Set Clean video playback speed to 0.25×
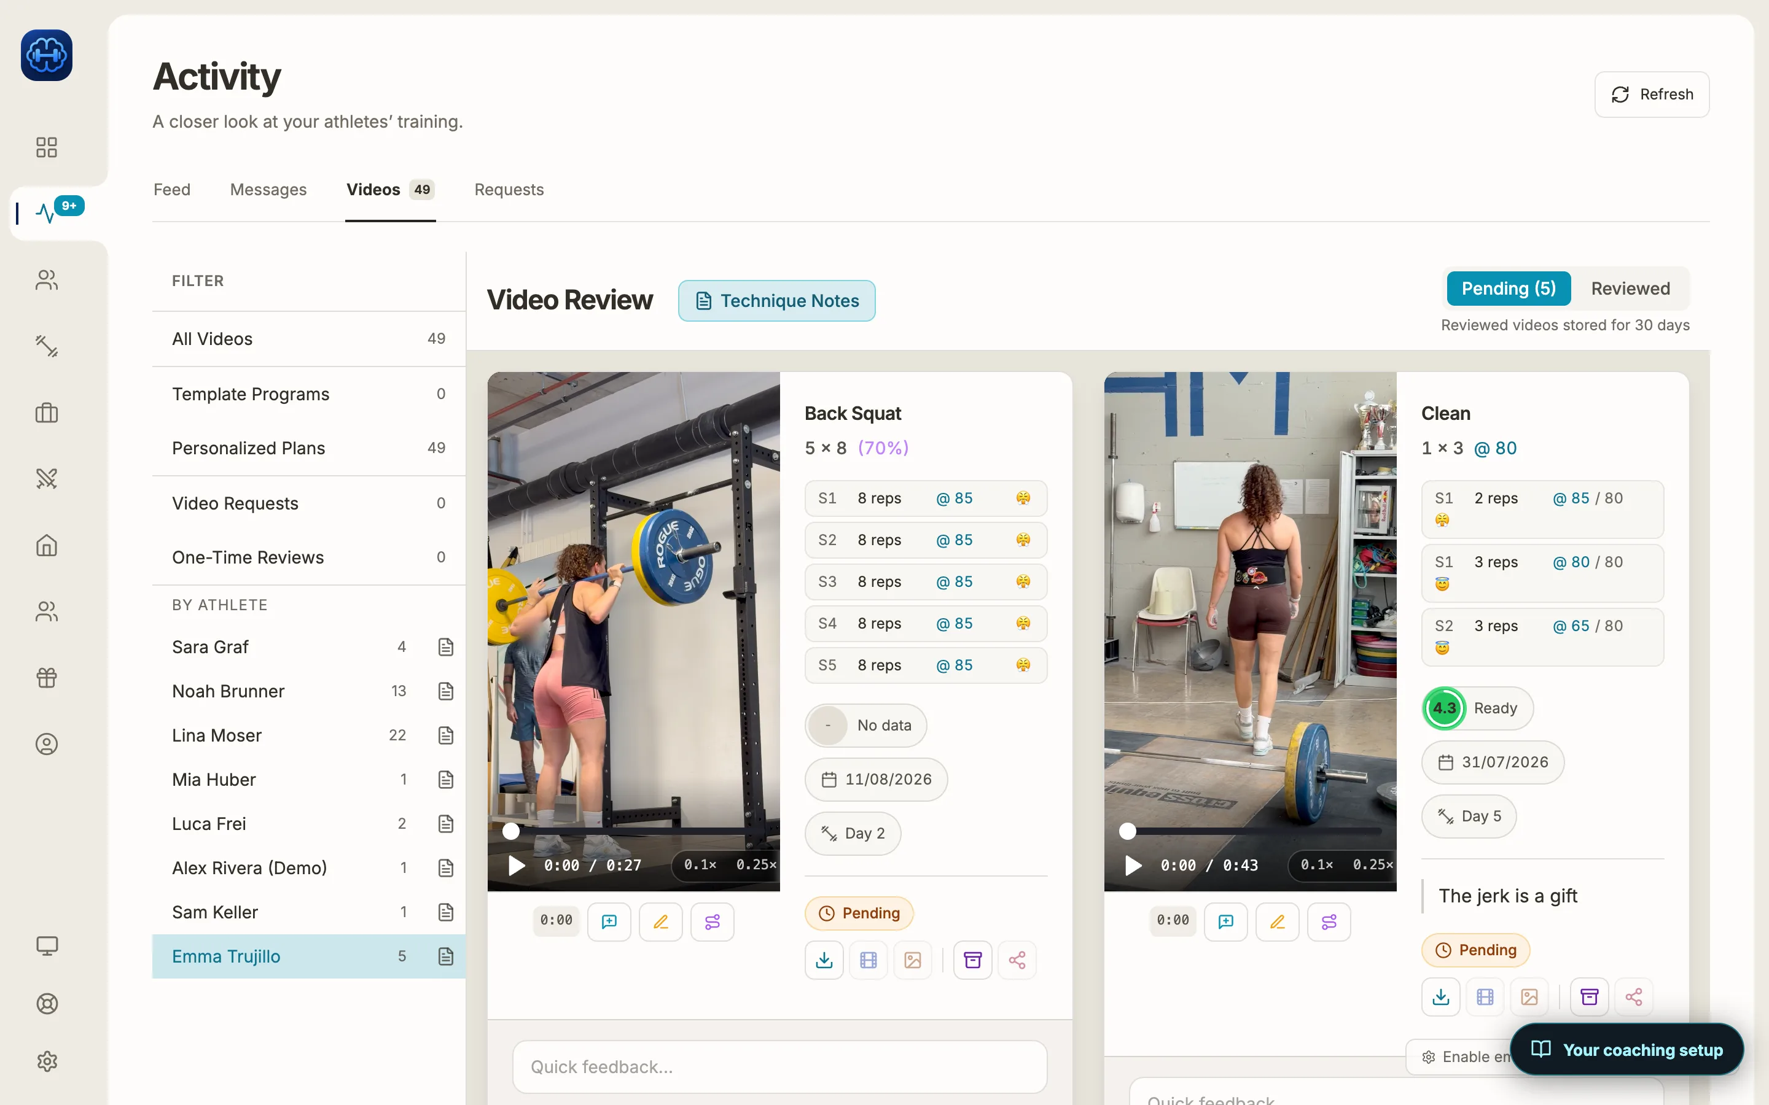Viewport: 1769px width, 1105px height. pyautogui.click(x=1372, y=864)
